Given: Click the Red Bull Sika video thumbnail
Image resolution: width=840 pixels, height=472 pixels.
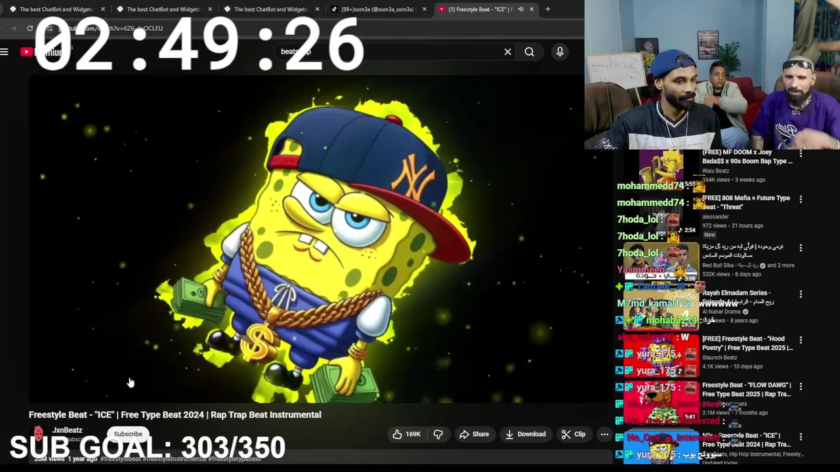Looking at the screenshot, I should [660, 262].
